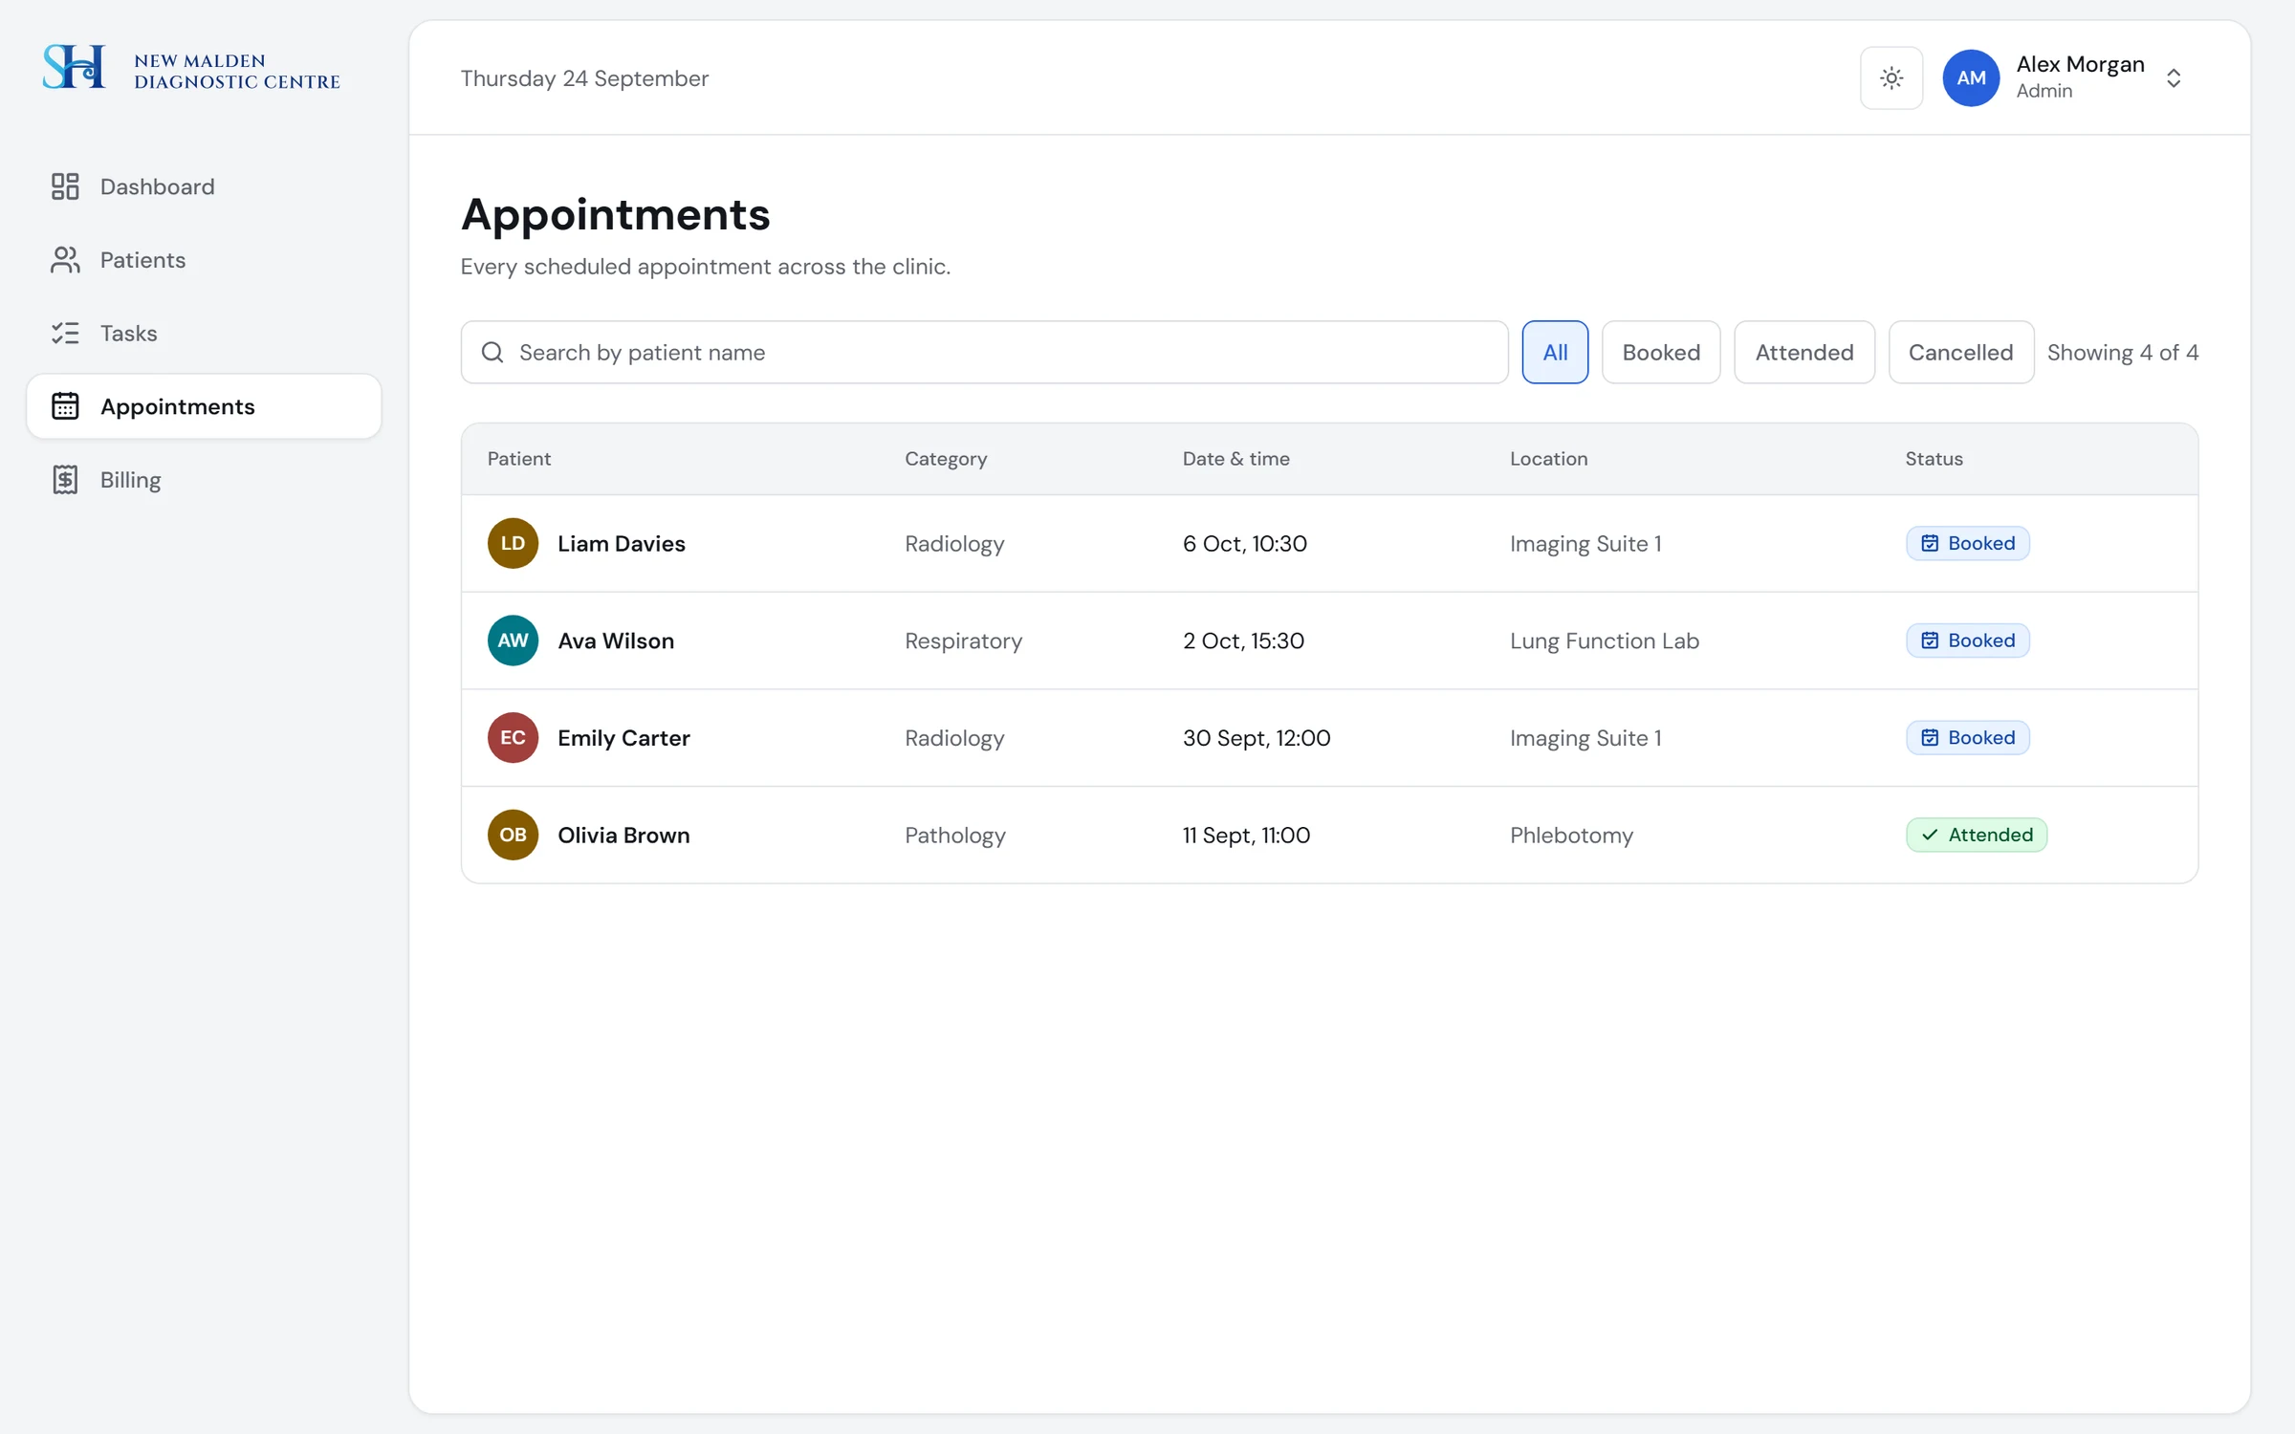The image size is (2295, 1434).
Task: Go to the Patients section
Action: [204, 260]
